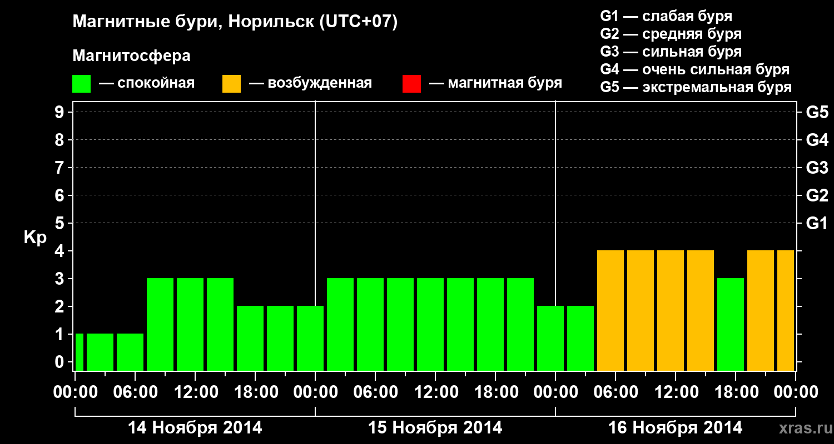Click the Kp 3 bar above 12:00, 14 Ноября
834x444 pixels.
190,324
